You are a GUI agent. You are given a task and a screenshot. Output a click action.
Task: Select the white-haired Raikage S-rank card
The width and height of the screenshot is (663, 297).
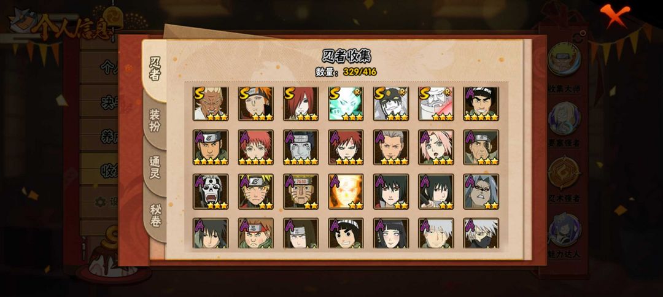coord(211,104)
